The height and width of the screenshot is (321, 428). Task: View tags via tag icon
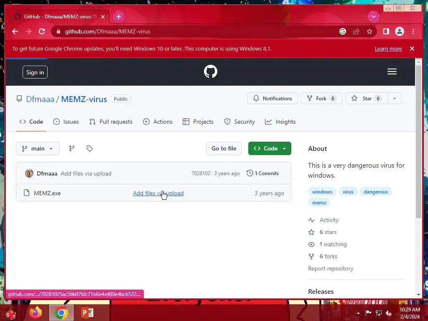tap(89, 148)
